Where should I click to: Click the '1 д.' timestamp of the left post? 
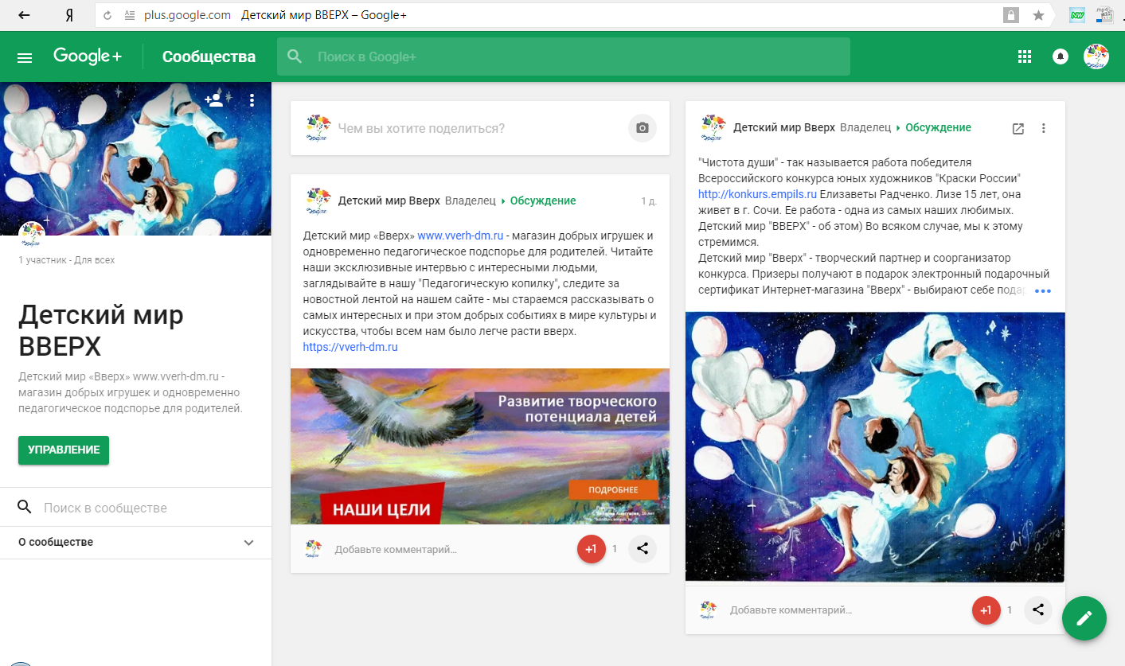tap(649, 201)
